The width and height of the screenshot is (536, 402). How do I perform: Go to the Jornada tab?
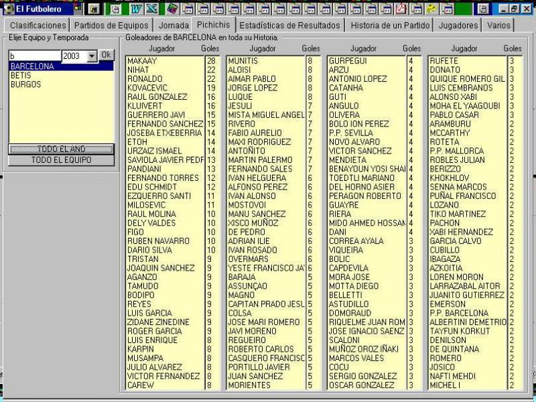tap(174, 25)
